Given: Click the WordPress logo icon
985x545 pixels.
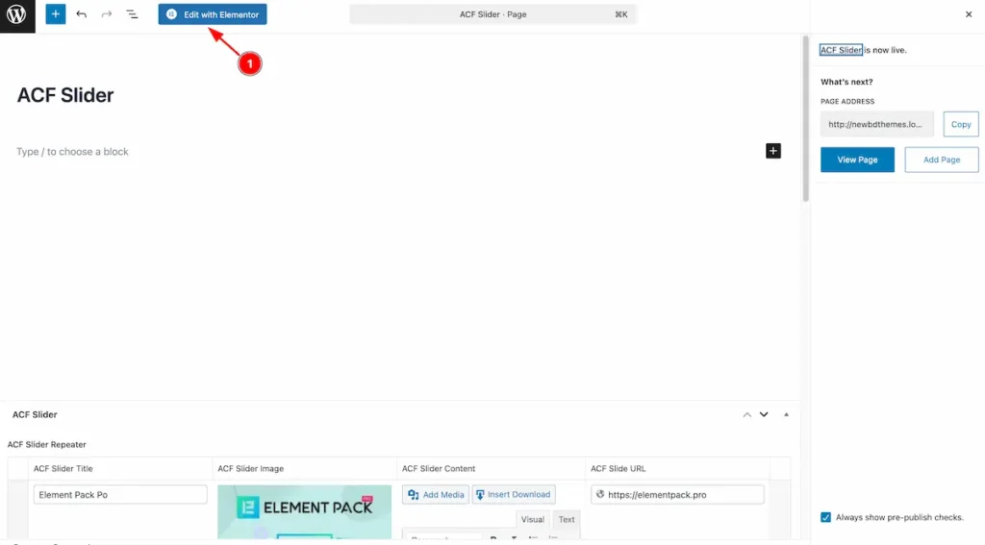Looking at the screenshot, I should [16, 15].
